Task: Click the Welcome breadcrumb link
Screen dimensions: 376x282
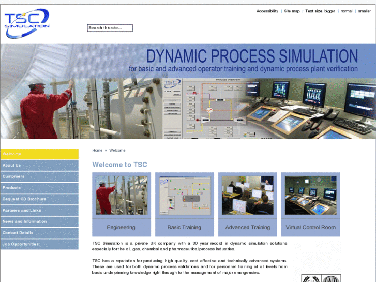Action: tap(117, 150)
